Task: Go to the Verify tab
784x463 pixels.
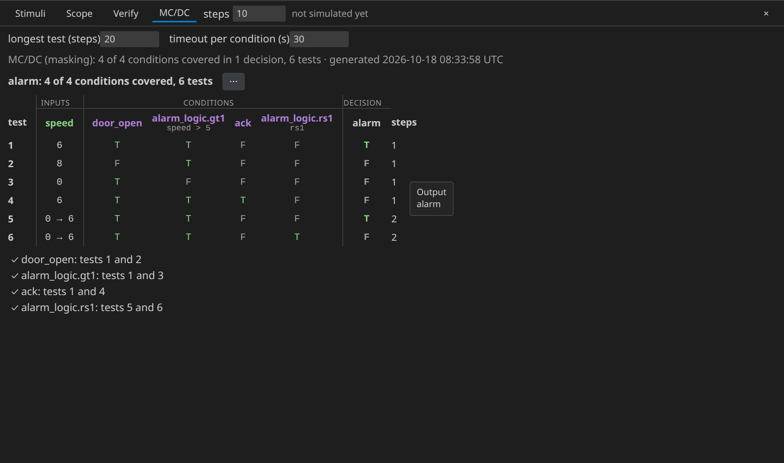Action: pos(126,14)
